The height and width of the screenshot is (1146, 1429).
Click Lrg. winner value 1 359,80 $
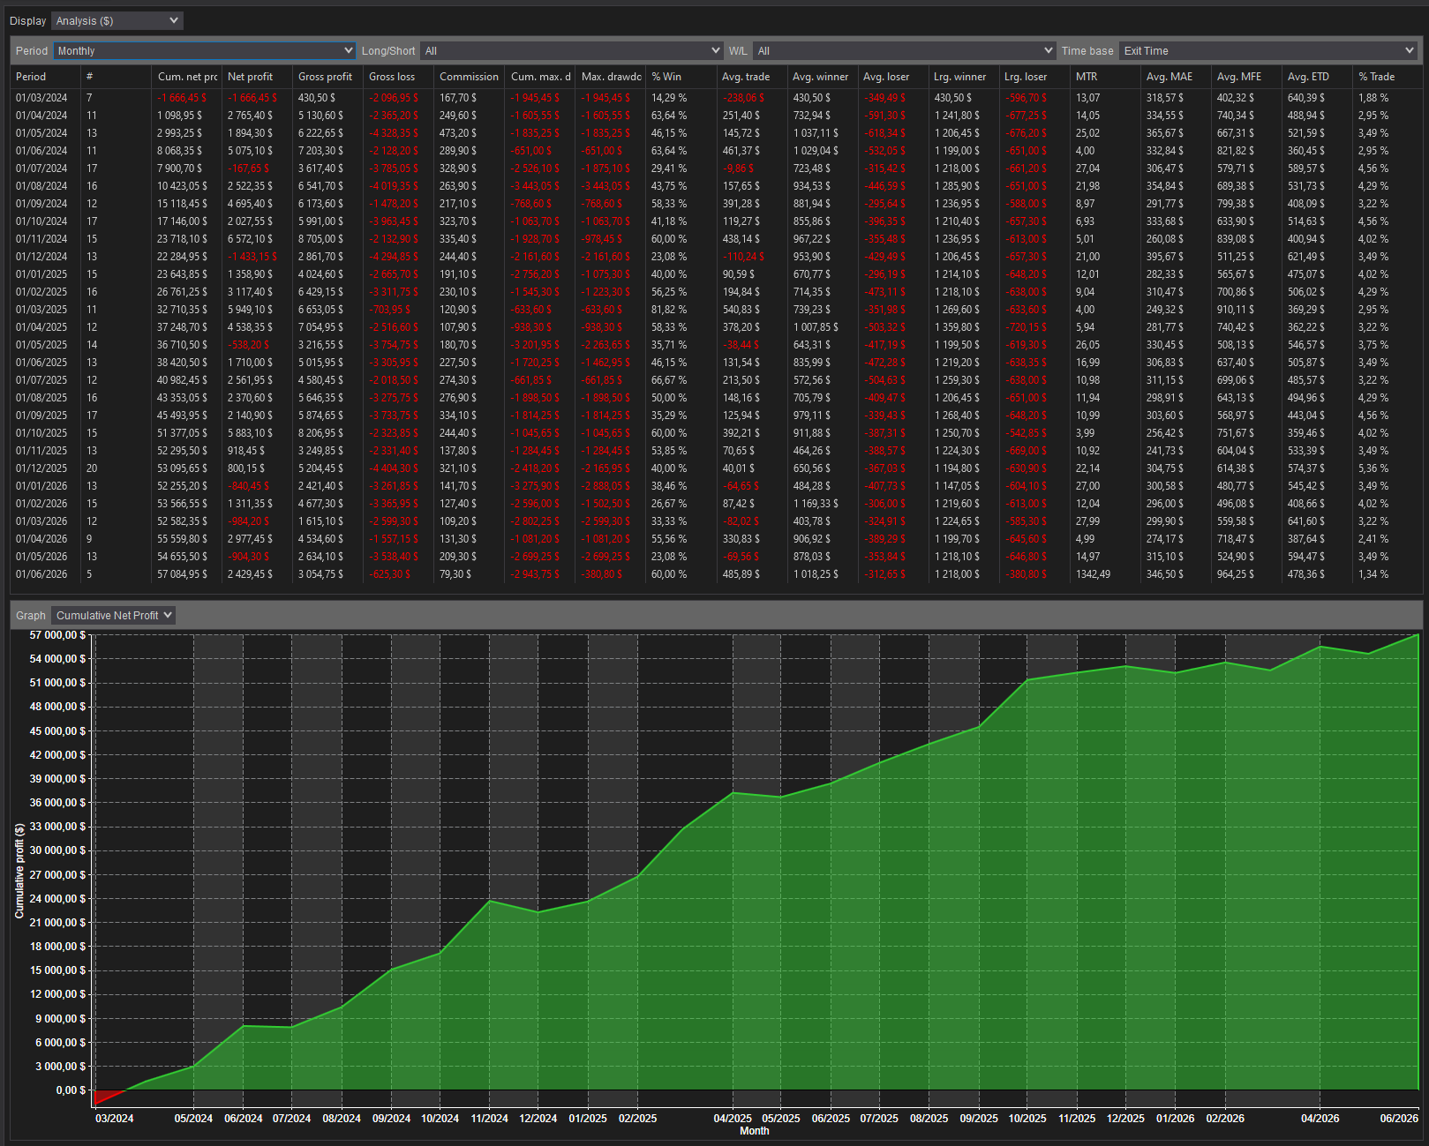click(957, 327)
